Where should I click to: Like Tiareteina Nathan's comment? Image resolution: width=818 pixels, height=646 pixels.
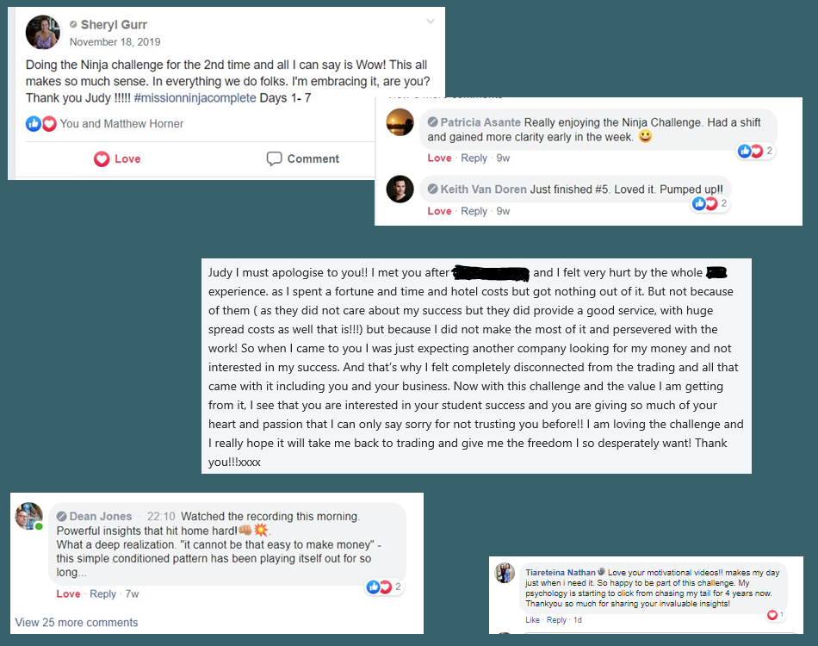[533, 620]
